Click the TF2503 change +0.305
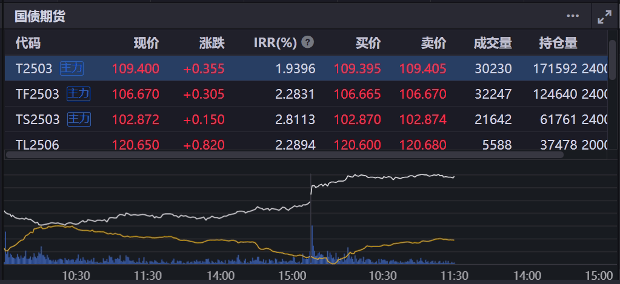The width and height of the screenshot is (620, 284). (x=204, y=94)
